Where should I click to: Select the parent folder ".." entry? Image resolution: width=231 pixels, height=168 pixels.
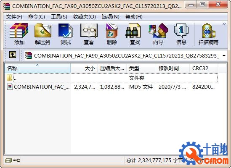[x=112, y=78]
